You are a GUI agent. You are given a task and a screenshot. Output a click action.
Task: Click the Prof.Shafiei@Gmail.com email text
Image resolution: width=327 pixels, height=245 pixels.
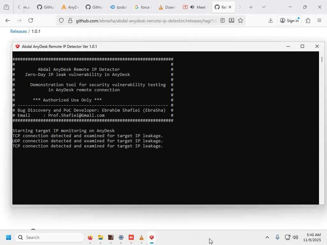click(76, 115)
